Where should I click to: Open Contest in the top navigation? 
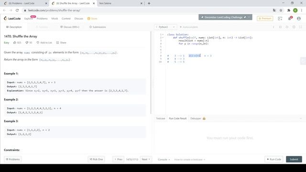pos(66,19)
